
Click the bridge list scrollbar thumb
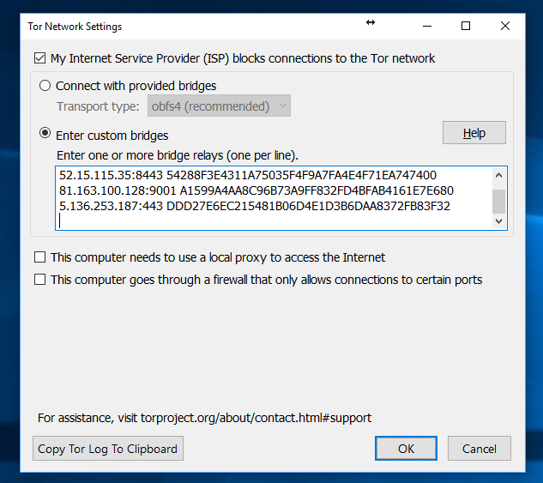coord(498,202)
